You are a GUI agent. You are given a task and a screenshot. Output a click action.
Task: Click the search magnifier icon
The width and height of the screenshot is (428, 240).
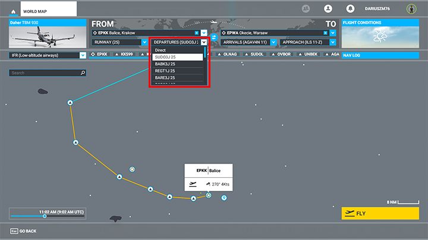point(83,73)
